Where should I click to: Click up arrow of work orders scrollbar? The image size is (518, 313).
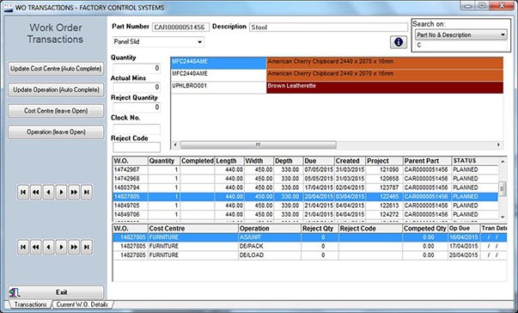click(503, 162)
